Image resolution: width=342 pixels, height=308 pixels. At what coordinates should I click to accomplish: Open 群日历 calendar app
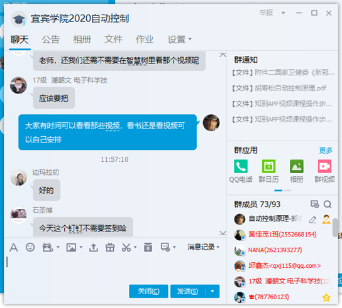click(x=268, y=171)
